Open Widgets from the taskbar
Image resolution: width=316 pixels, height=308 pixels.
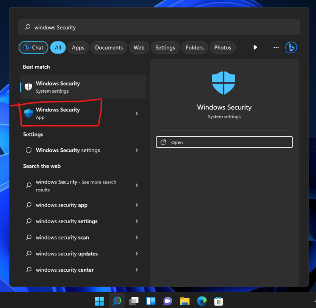[x=151, y=301]
